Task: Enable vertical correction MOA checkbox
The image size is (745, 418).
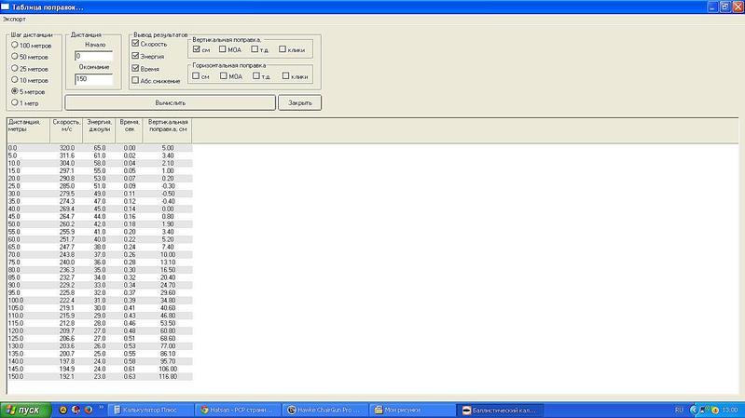Action: click(222, 48)
